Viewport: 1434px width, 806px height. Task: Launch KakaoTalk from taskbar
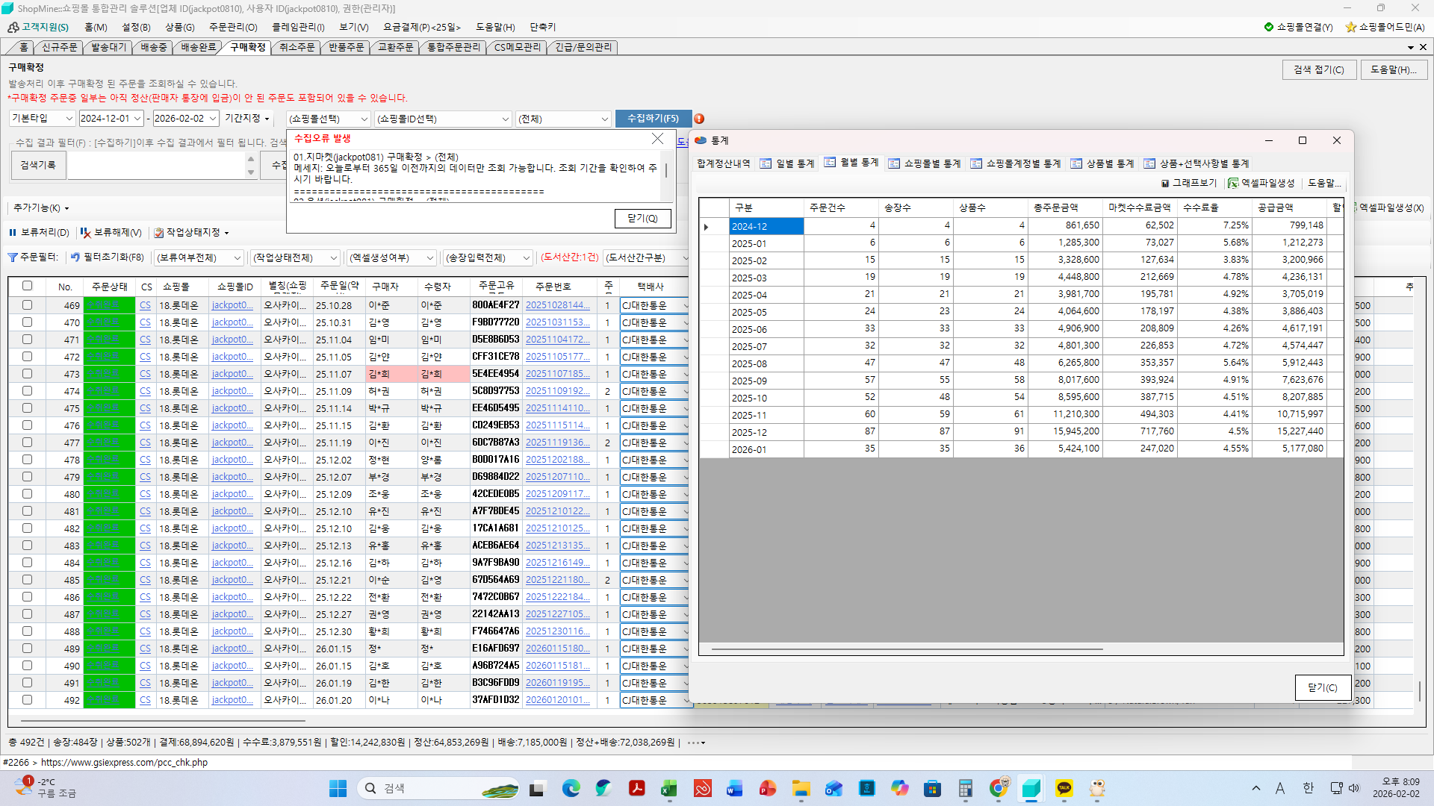[x=1064, y=788]
